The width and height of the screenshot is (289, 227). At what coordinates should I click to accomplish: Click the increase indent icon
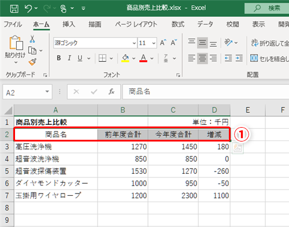click(239, 58)
